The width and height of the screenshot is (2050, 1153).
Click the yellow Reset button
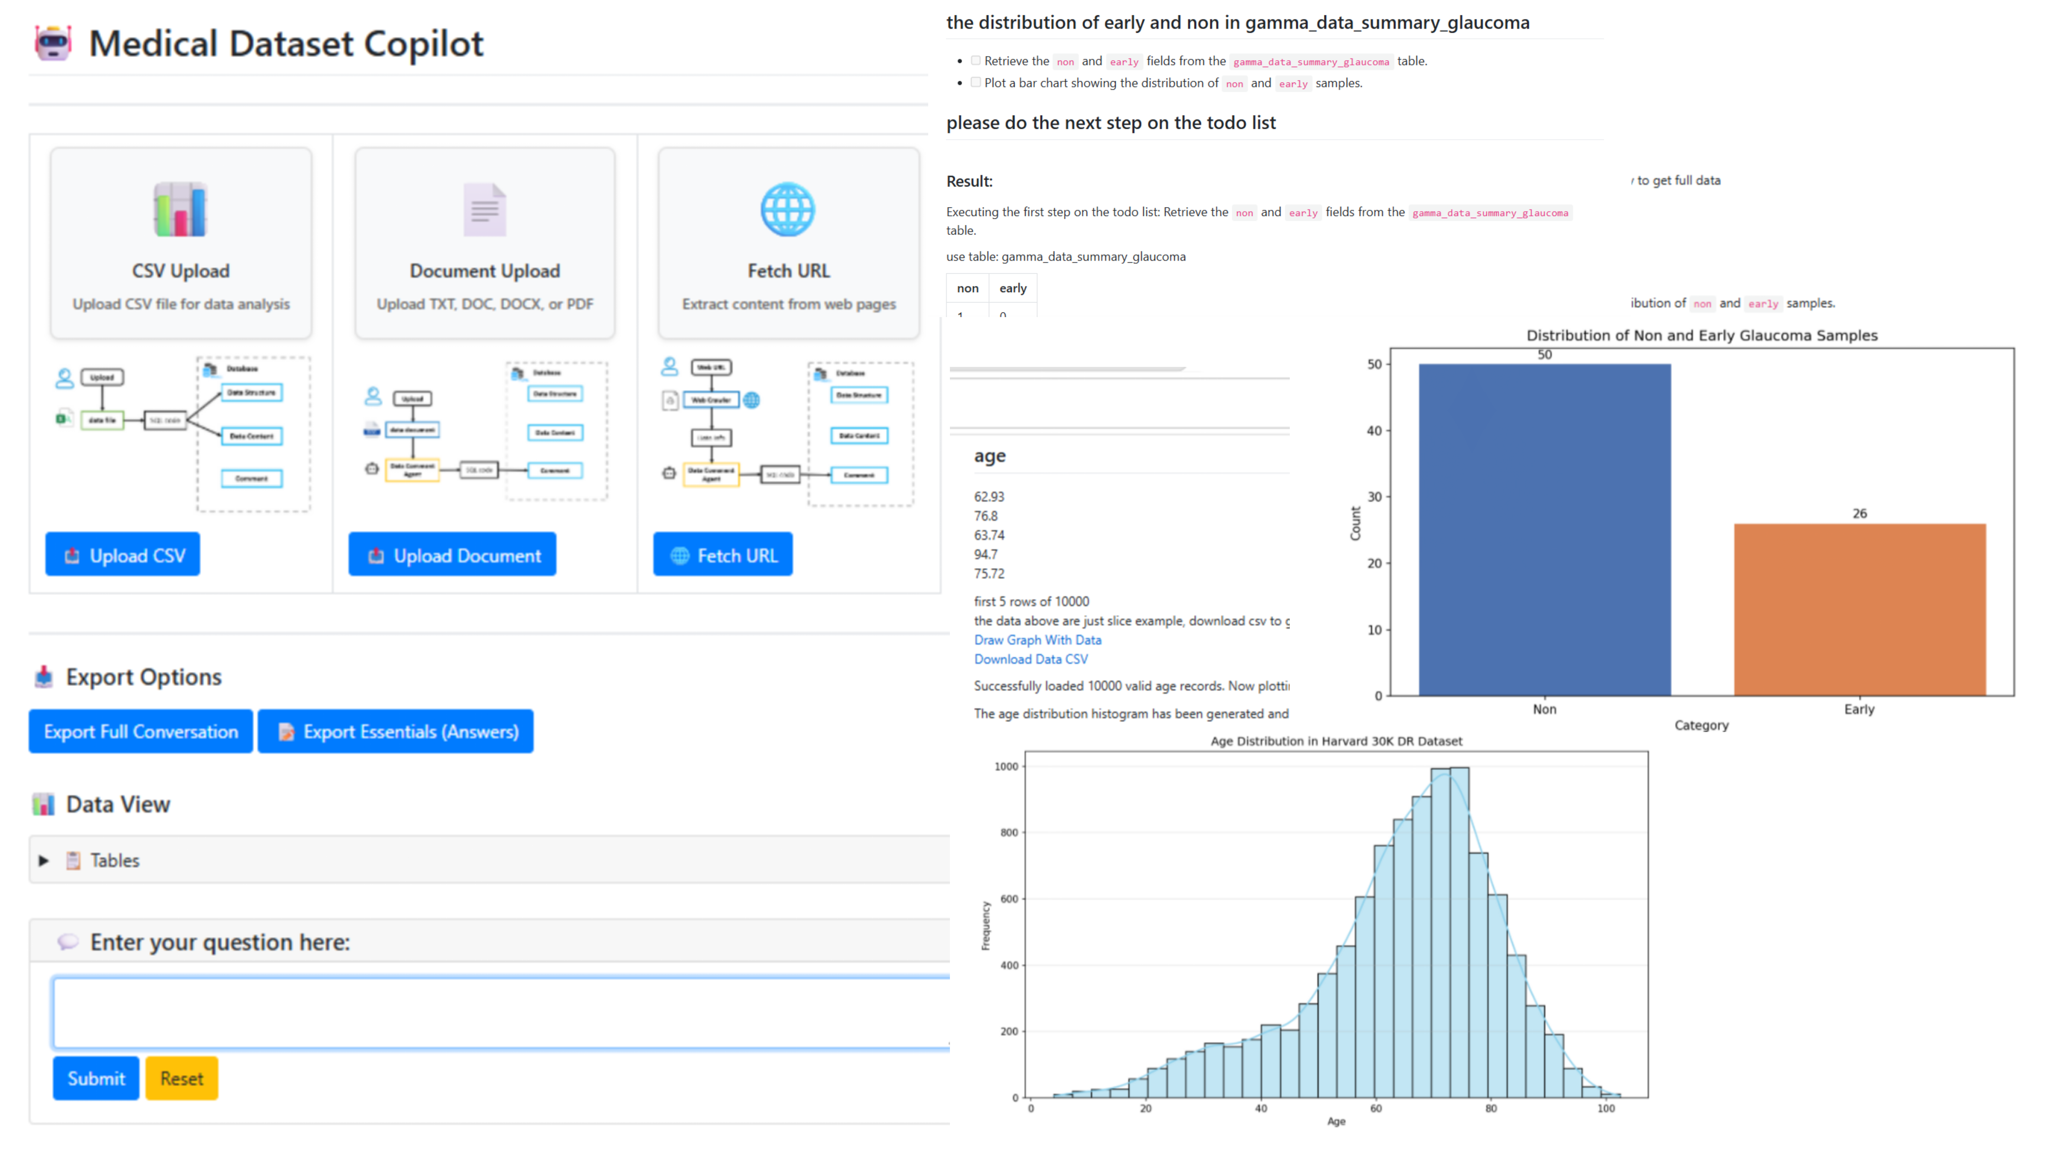(x=182, y=1078)
